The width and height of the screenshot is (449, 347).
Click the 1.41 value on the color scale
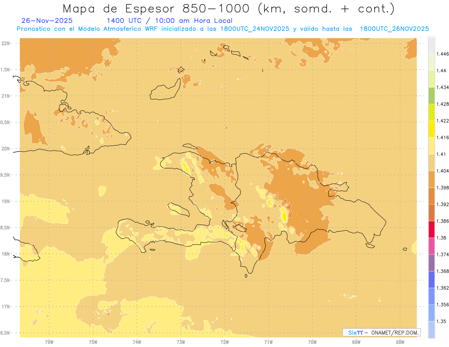(442, 154)
